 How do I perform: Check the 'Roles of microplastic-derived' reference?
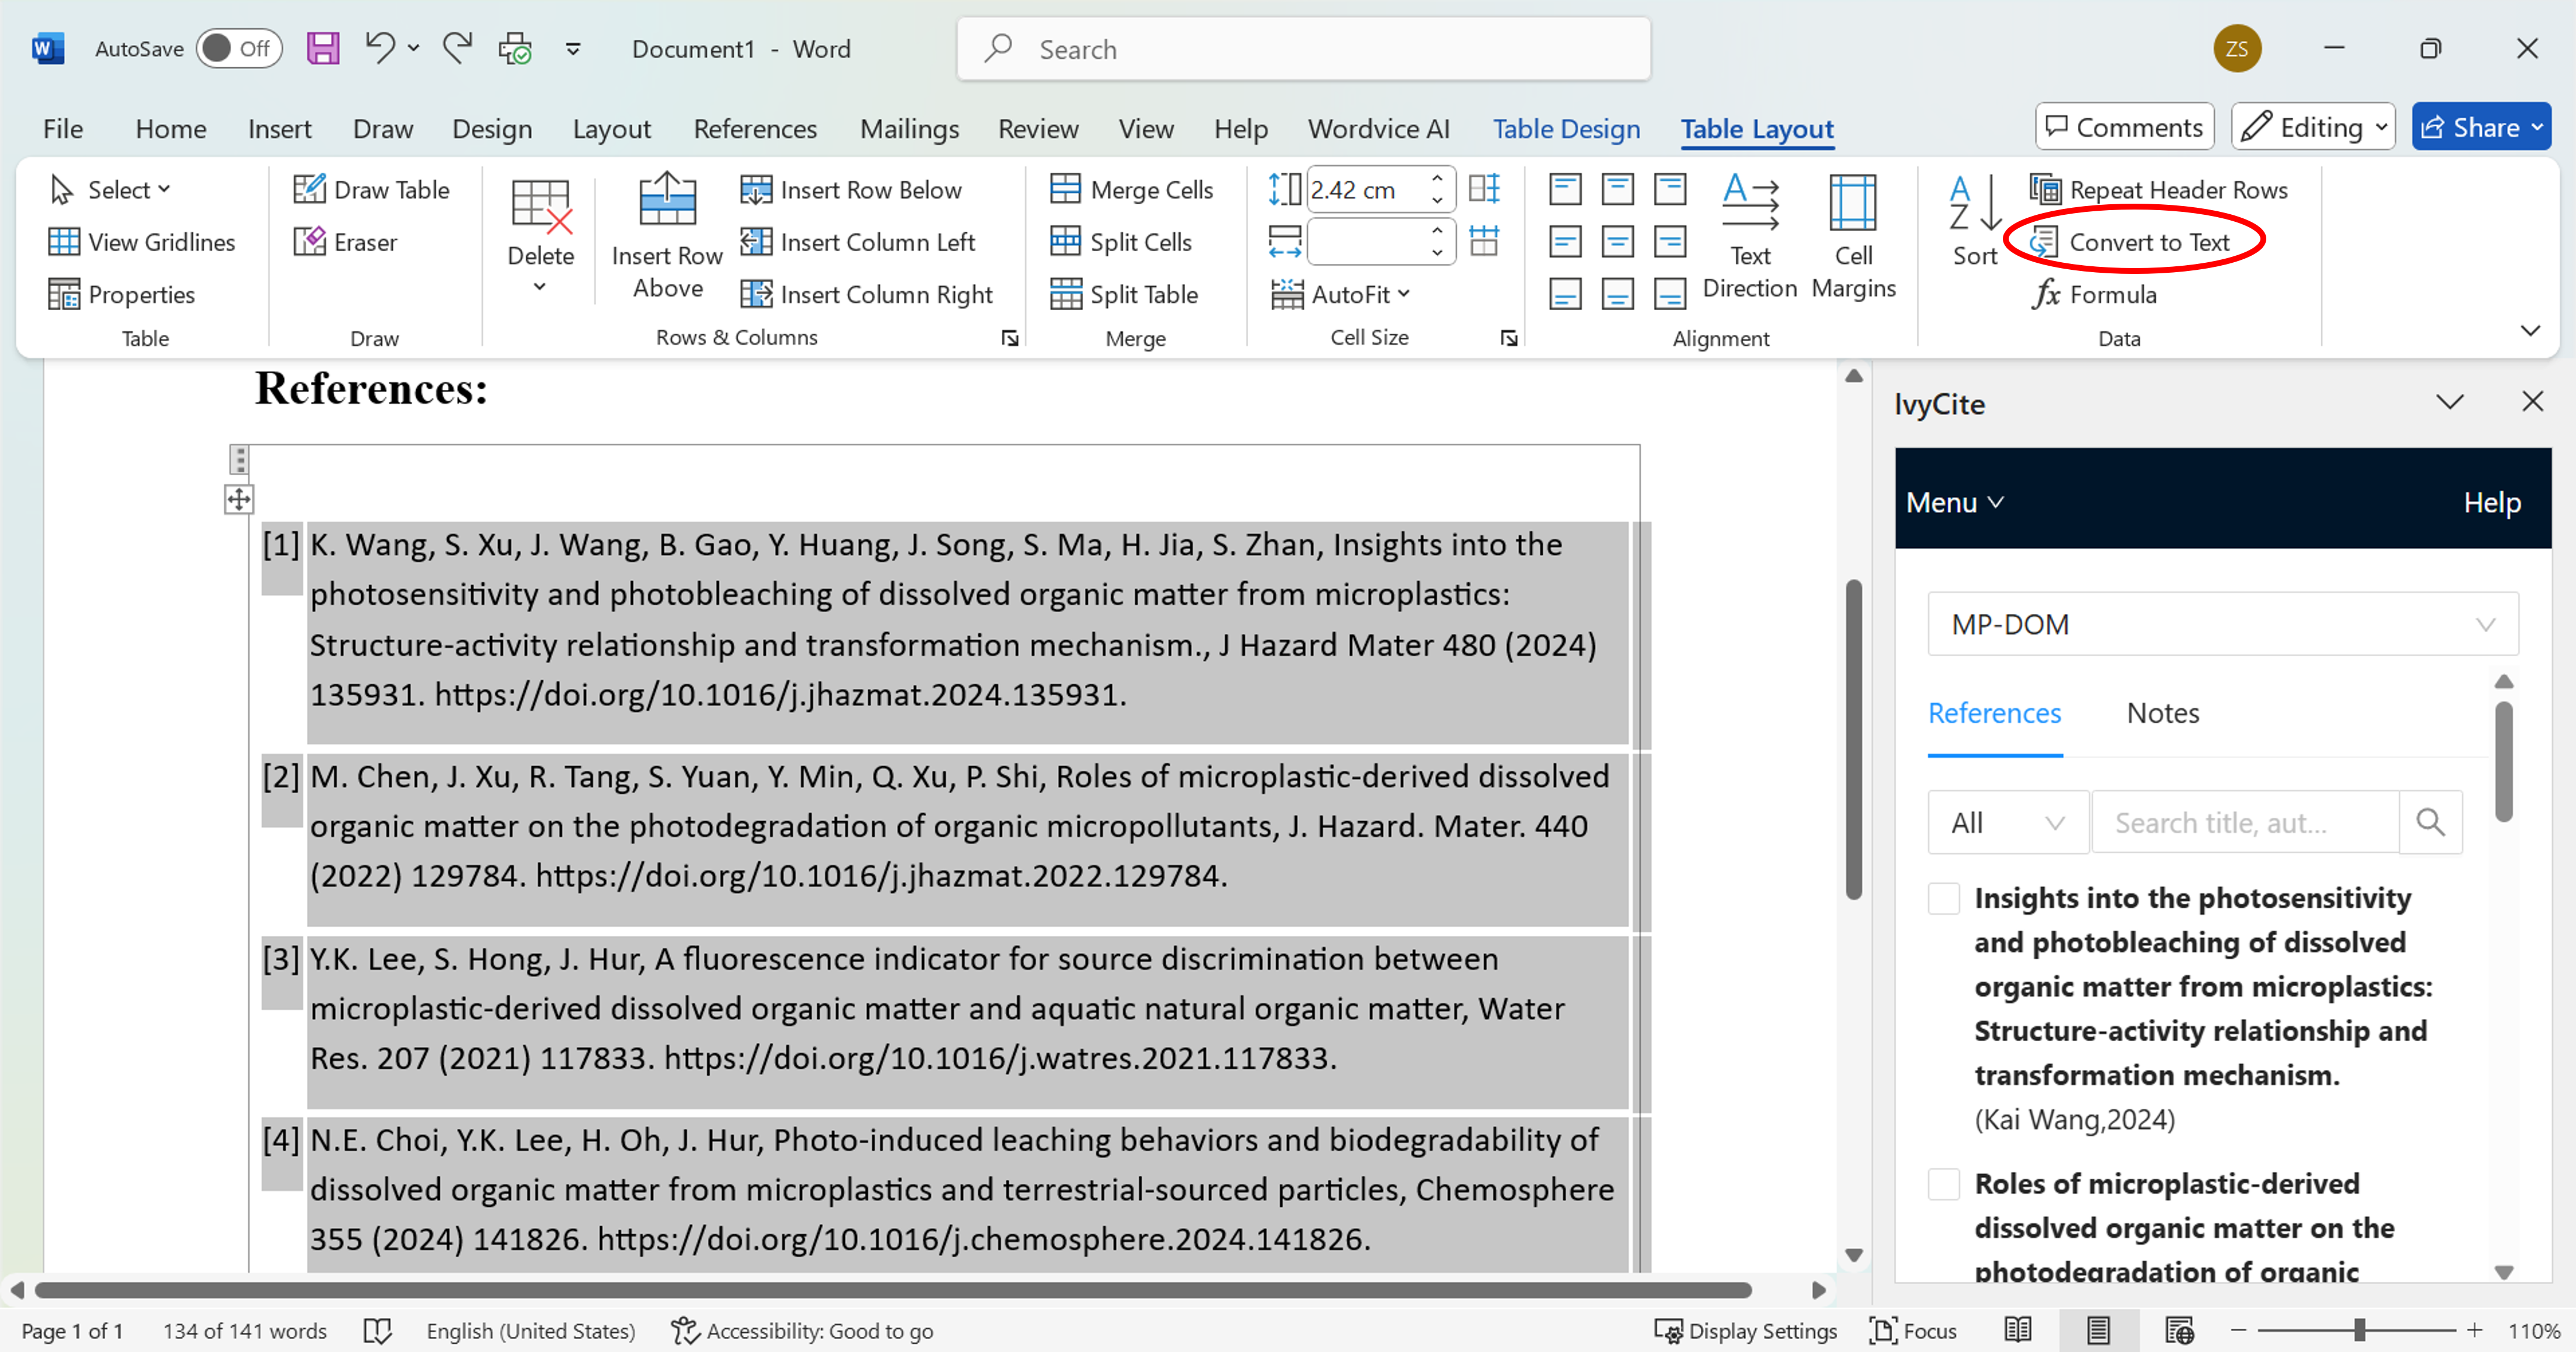pos(1944,1184)
